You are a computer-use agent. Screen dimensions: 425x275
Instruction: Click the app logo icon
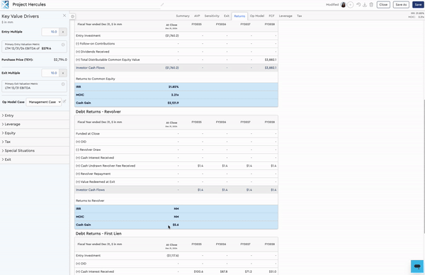pyautogui.click(x=5, y=5)
